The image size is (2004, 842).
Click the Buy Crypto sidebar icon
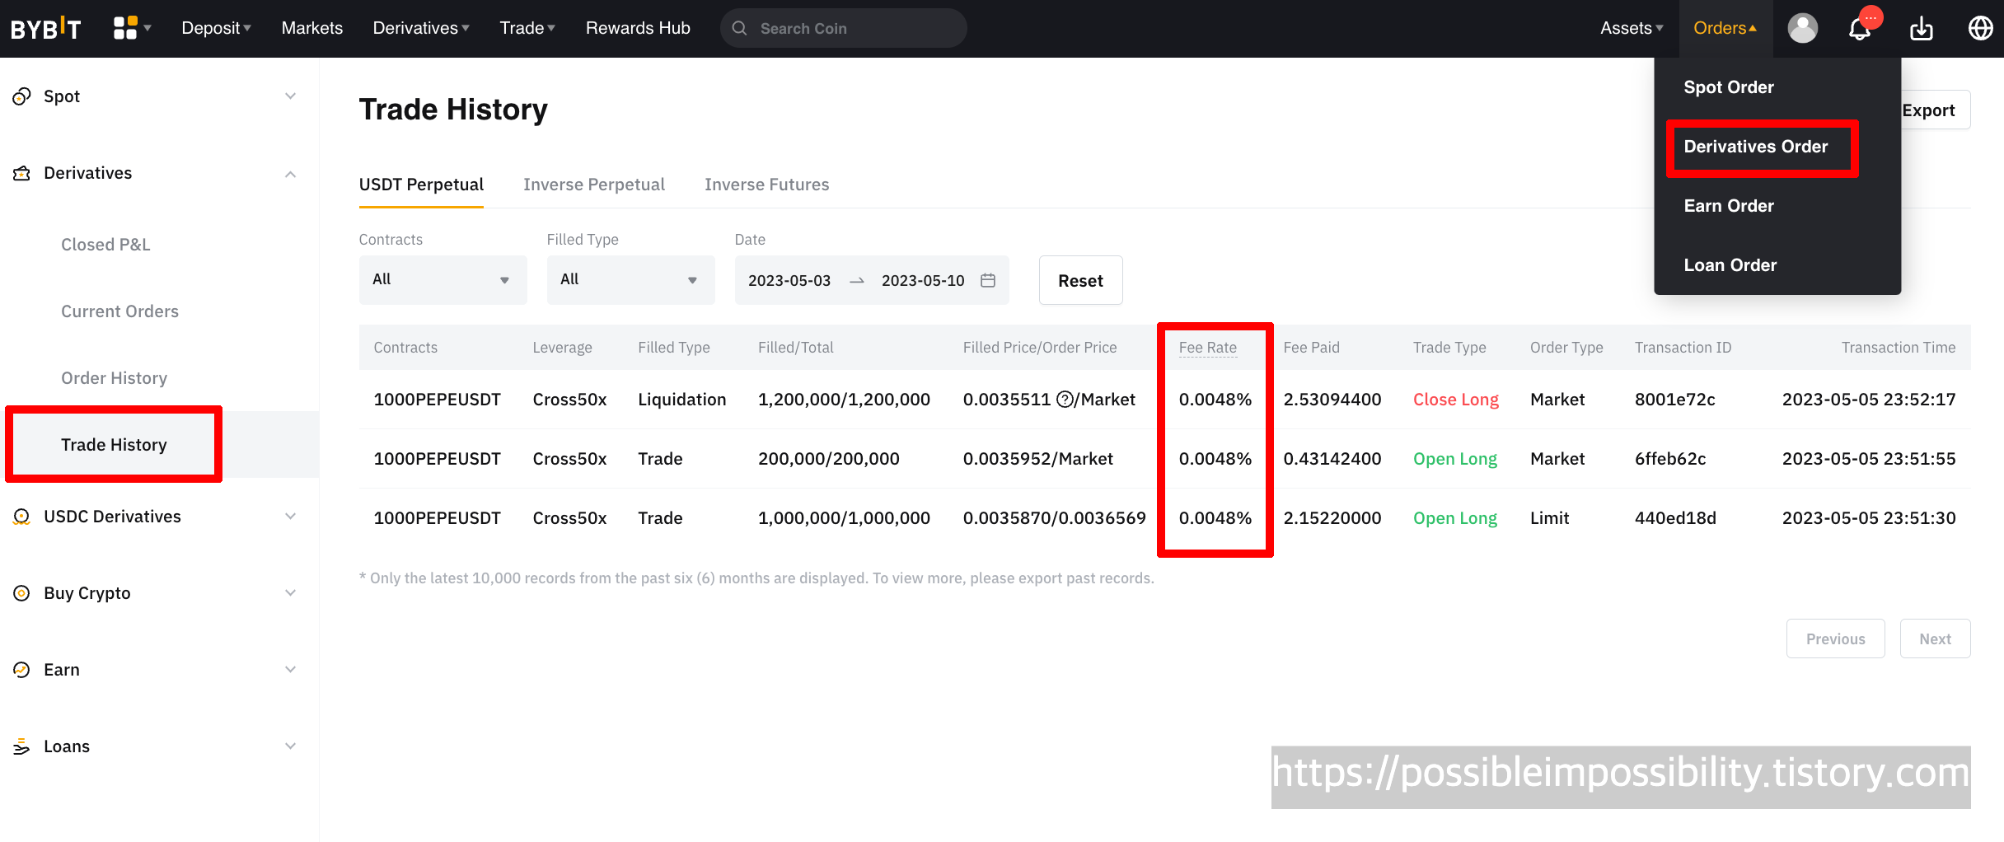[22, 593]
